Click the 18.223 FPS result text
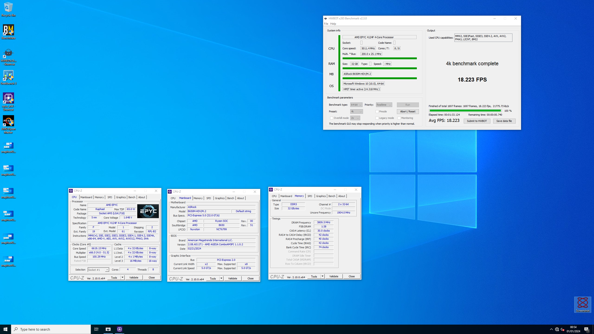 pyautogui.click(x=472, y=80)
